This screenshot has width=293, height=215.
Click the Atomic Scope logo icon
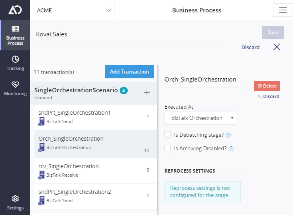pos(15,10)
